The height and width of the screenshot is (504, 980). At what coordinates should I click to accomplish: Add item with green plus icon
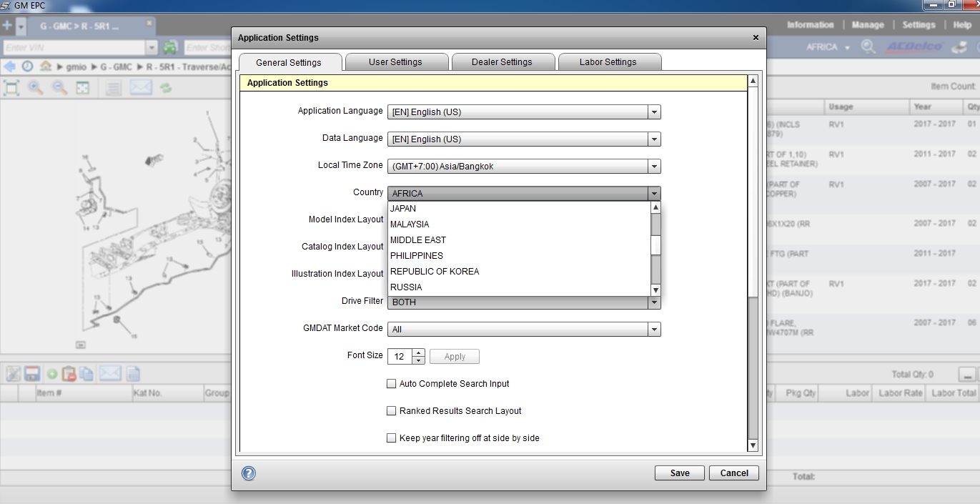52,374
